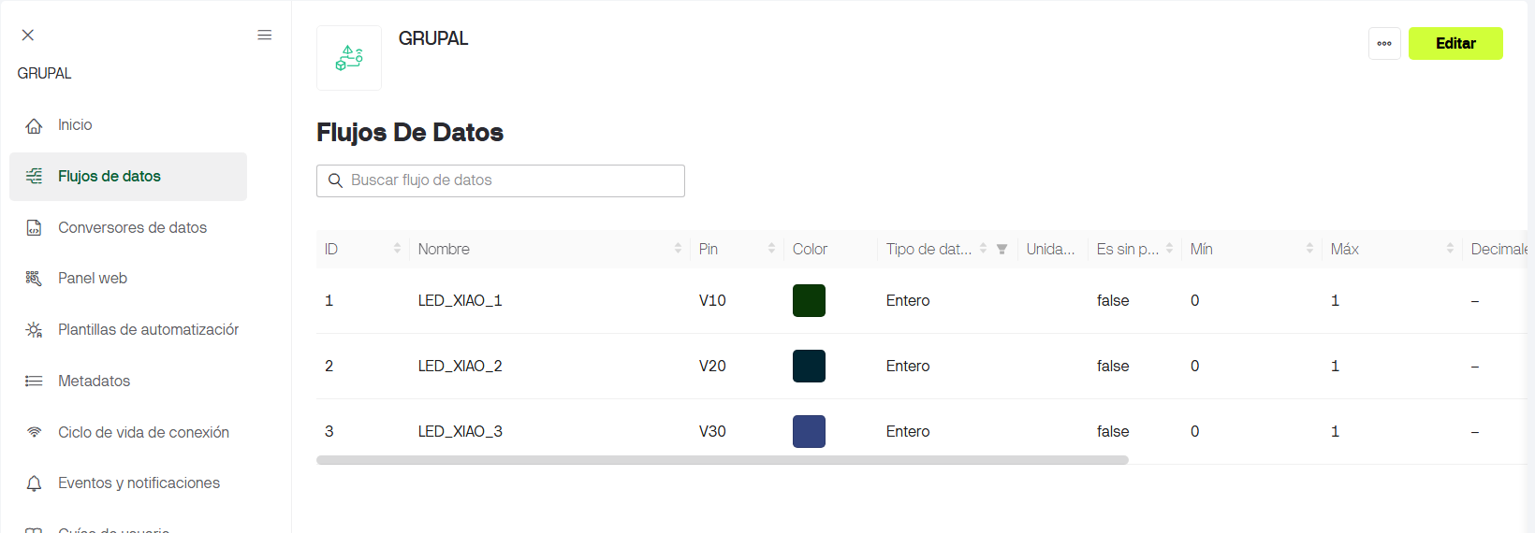Open the three-dot more options menu

1384,43
